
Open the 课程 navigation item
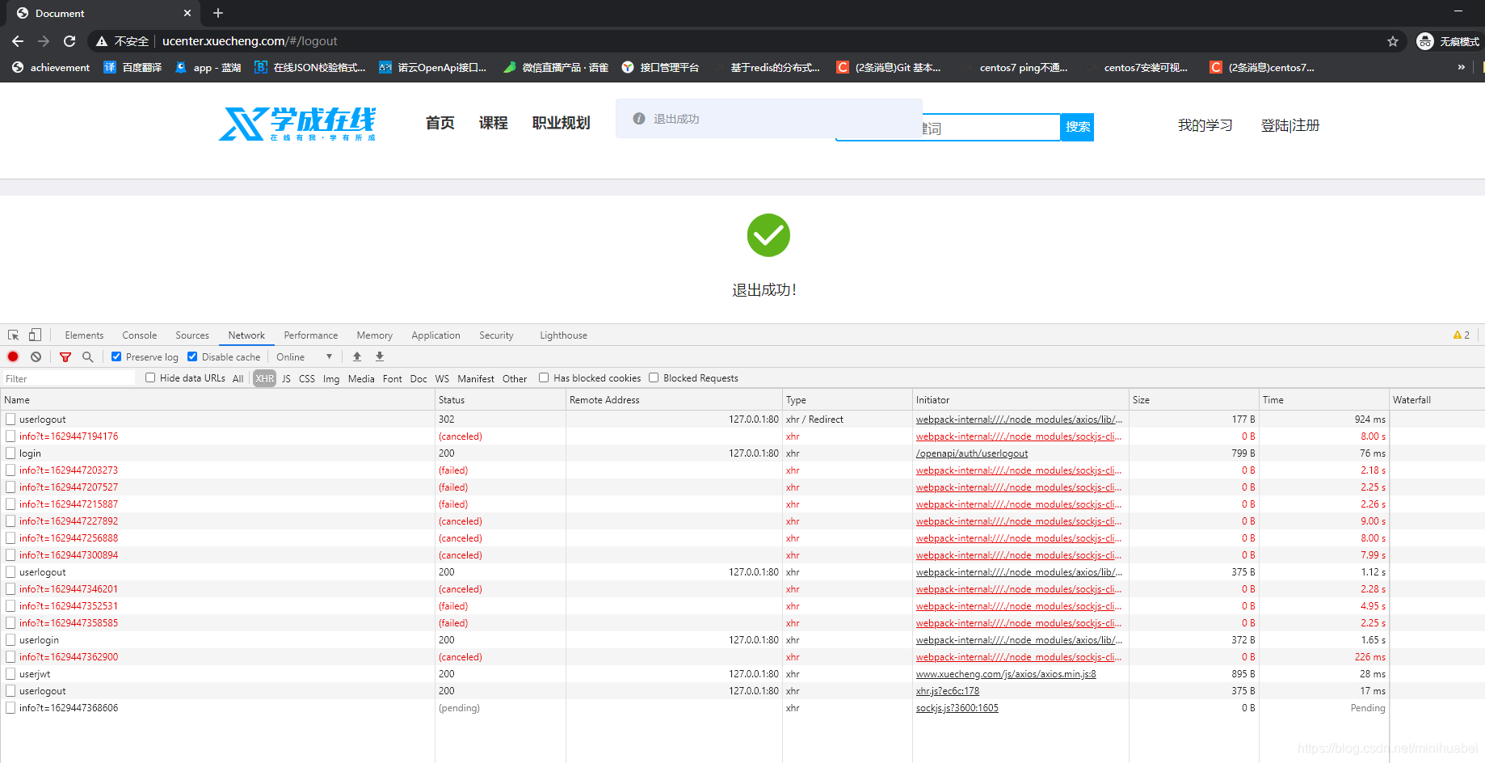pos(494,123)
